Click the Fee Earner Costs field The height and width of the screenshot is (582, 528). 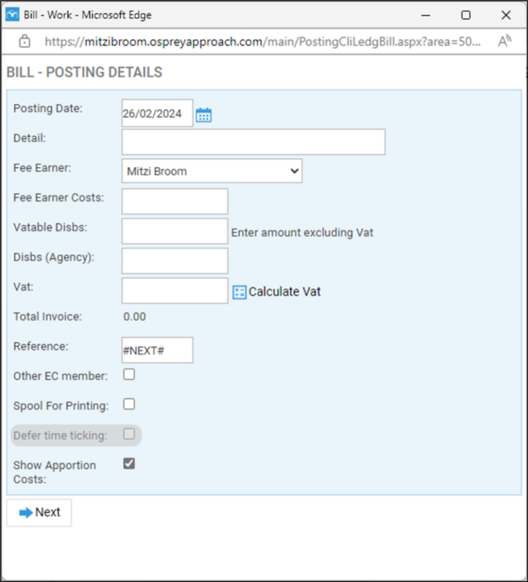[174, 201]
